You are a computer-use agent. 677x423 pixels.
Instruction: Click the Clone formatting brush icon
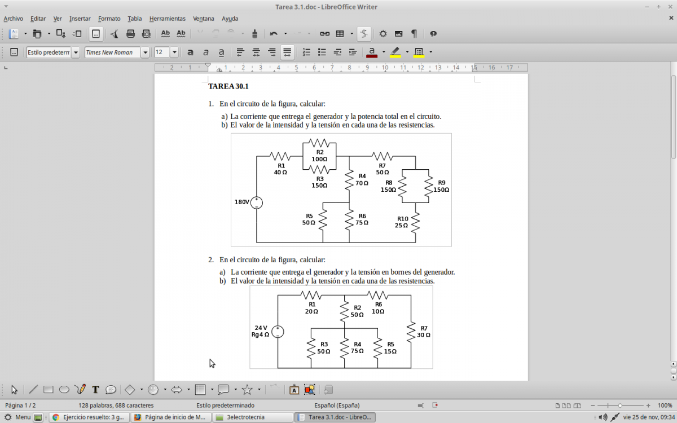[254, 34]
